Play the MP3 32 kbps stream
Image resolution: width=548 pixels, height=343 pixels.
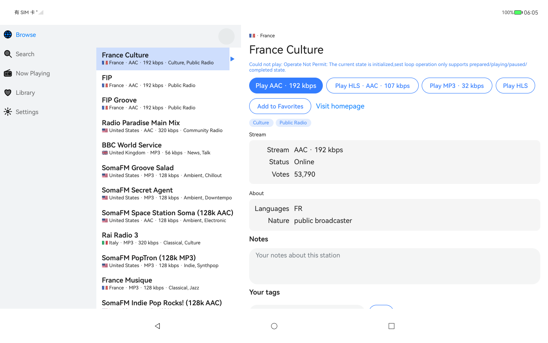tap(457, 86)
